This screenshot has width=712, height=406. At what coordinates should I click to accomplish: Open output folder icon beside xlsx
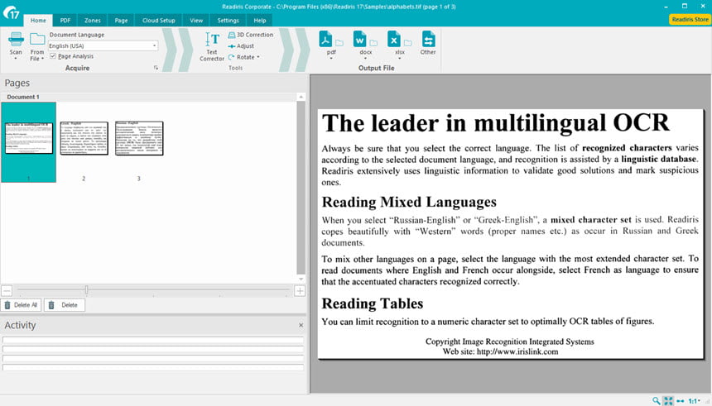[408, 43]
